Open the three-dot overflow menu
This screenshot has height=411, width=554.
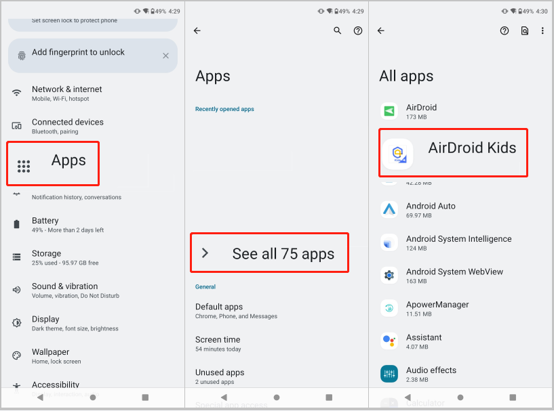pyautogui.click(x=542, y=31)
